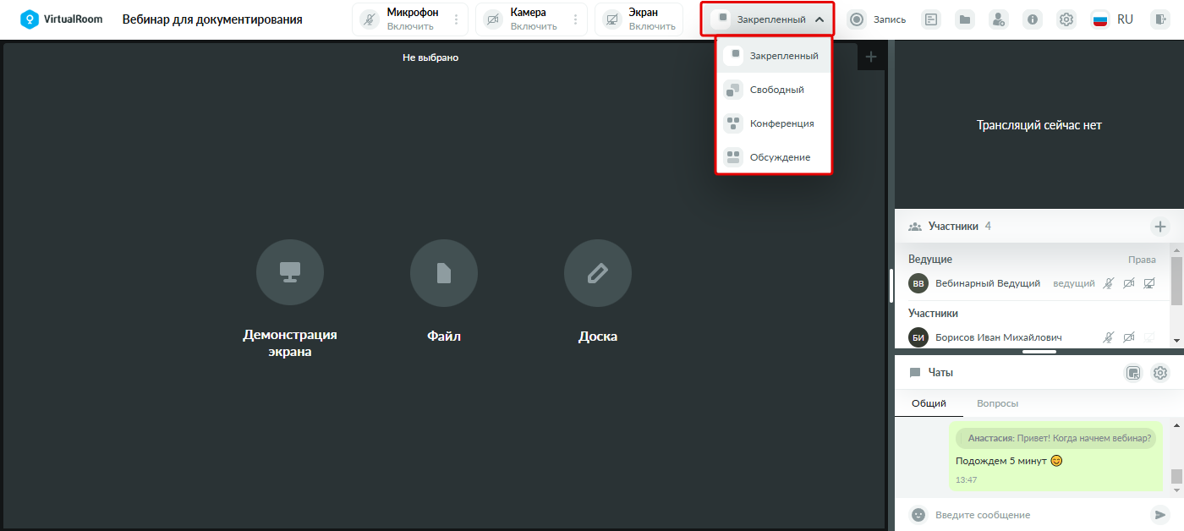Click the VirtualRoom logo
The height and width of the screenshot is (531, 1184).
pos(61,19)
